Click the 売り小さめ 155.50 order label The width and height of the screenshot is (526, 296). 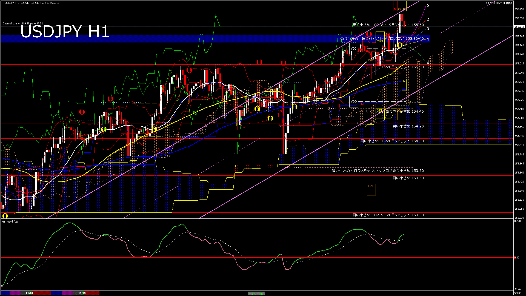[x=388, y=25]
